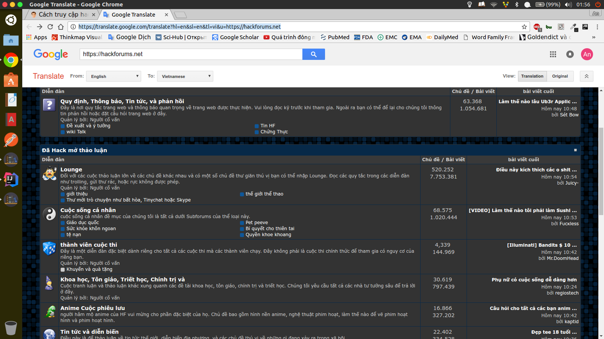Screen dimensions: 604x339
Task: Open the Pet peeve subforum
Action: click(257, 223)
